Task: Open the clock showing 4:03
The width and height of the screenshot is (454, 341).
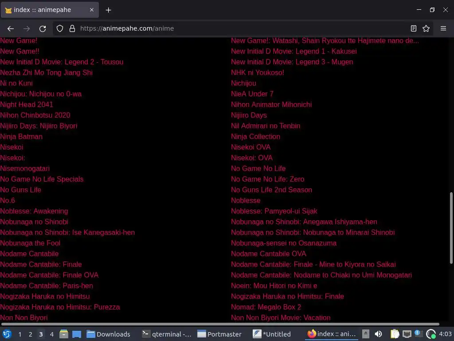Action: (445, 334)
